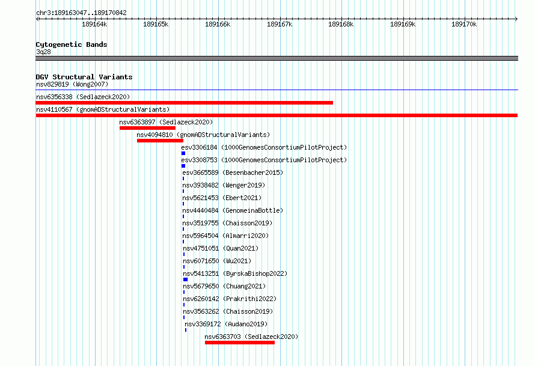Click the nsv829819 (Wong2007) variant label

click(x=72, y=84)
